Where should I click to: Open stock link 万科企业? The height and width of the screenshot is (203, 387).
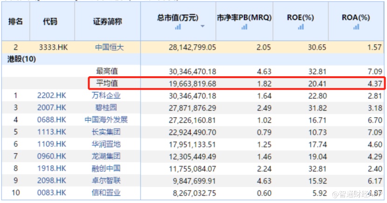pyautogui.click(x=106, y=95)
